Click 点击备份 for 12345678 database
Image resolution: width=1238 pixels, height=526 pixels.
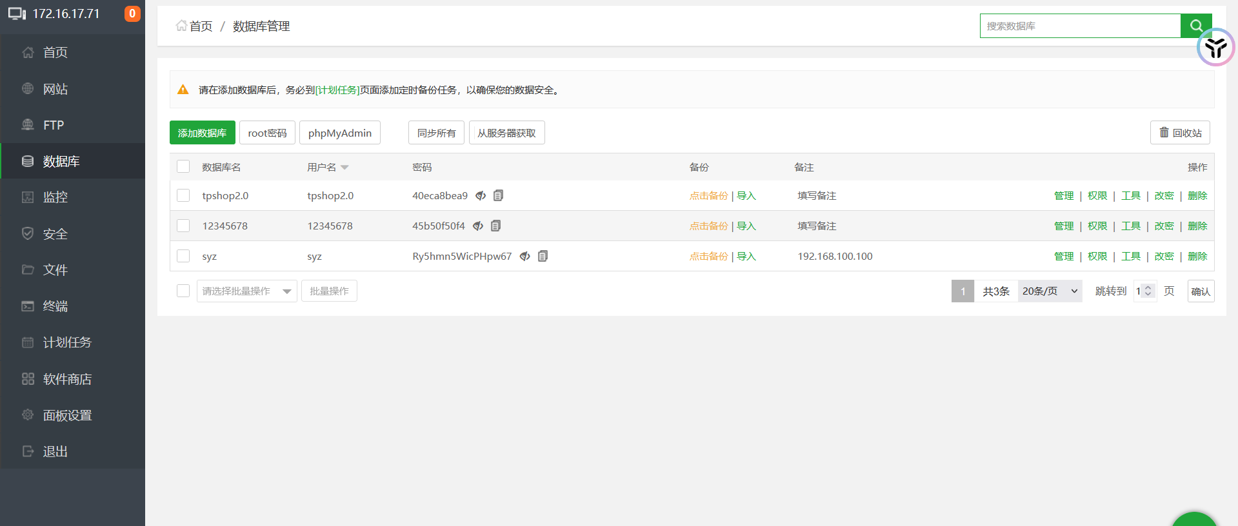click(x=708, y=226)
